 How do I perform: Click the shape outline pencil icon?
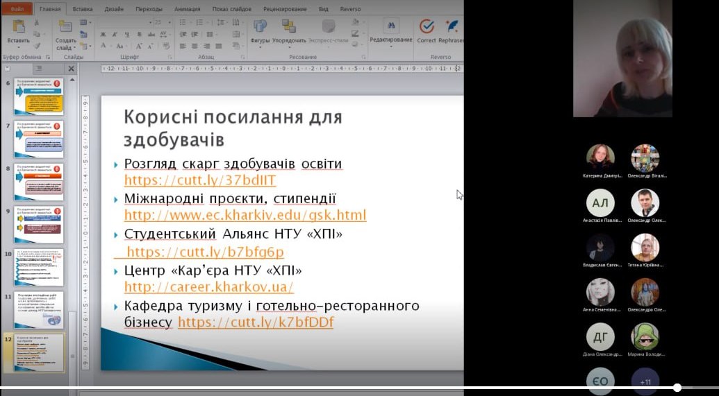(356, 33)
